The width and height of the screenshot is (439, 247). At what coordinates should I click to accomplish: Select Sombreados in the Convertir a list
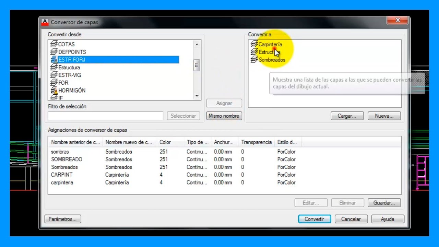[x=272, y=60]
